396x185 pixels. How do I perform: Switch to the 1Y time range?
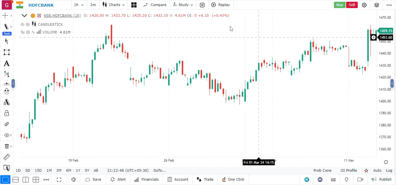tap(78, 171)
